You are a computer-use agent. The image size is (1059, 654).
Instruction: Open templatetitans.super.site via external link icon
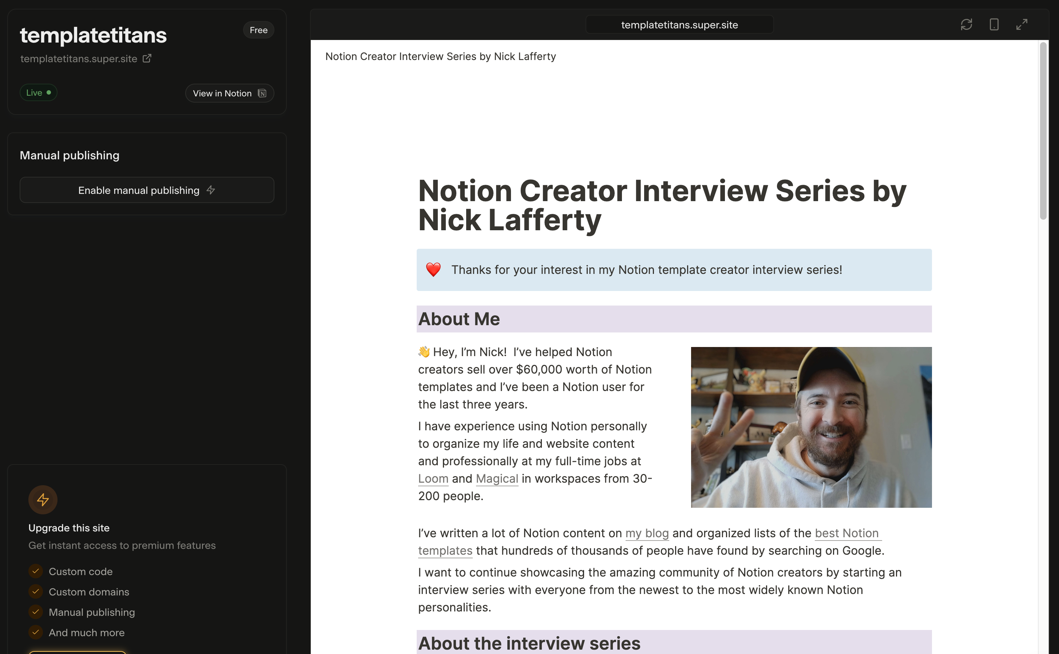pos(147,58)
